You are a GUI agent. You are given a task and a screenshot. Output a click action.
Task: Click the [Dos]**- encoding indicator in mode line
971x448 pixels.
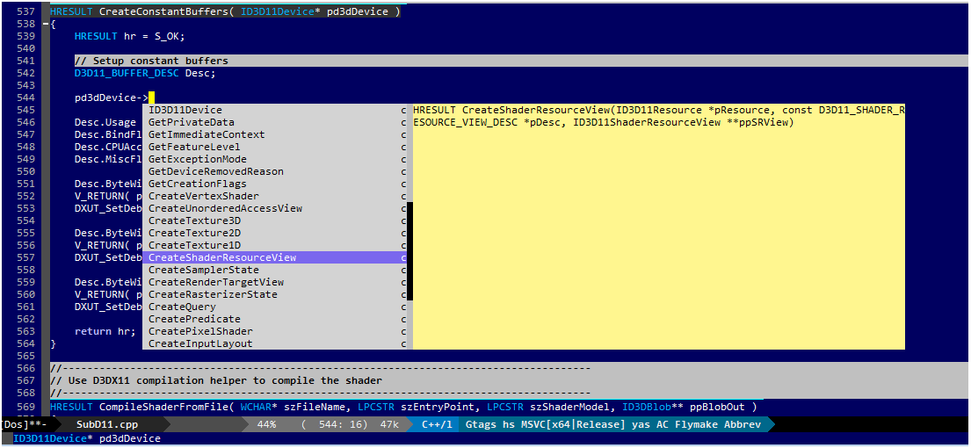click(23, 424)
